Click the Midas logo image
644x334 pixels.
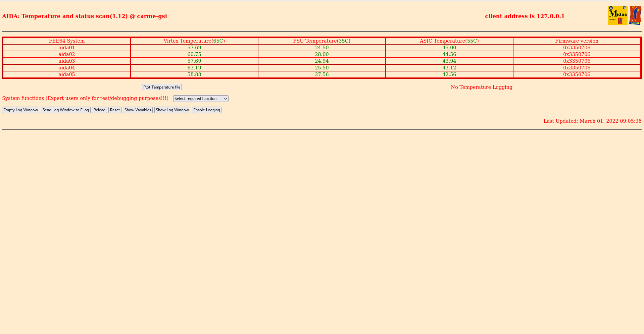point(617,15)
